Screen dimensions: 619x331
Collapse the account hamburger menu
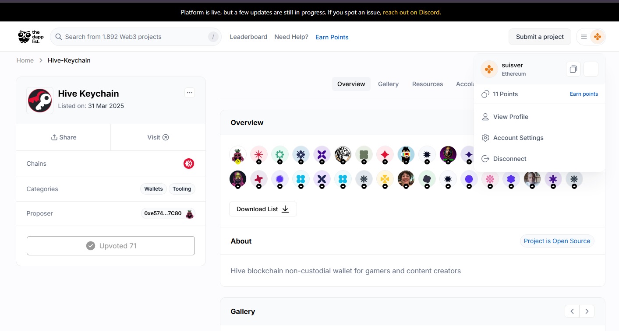click(584, 37)
